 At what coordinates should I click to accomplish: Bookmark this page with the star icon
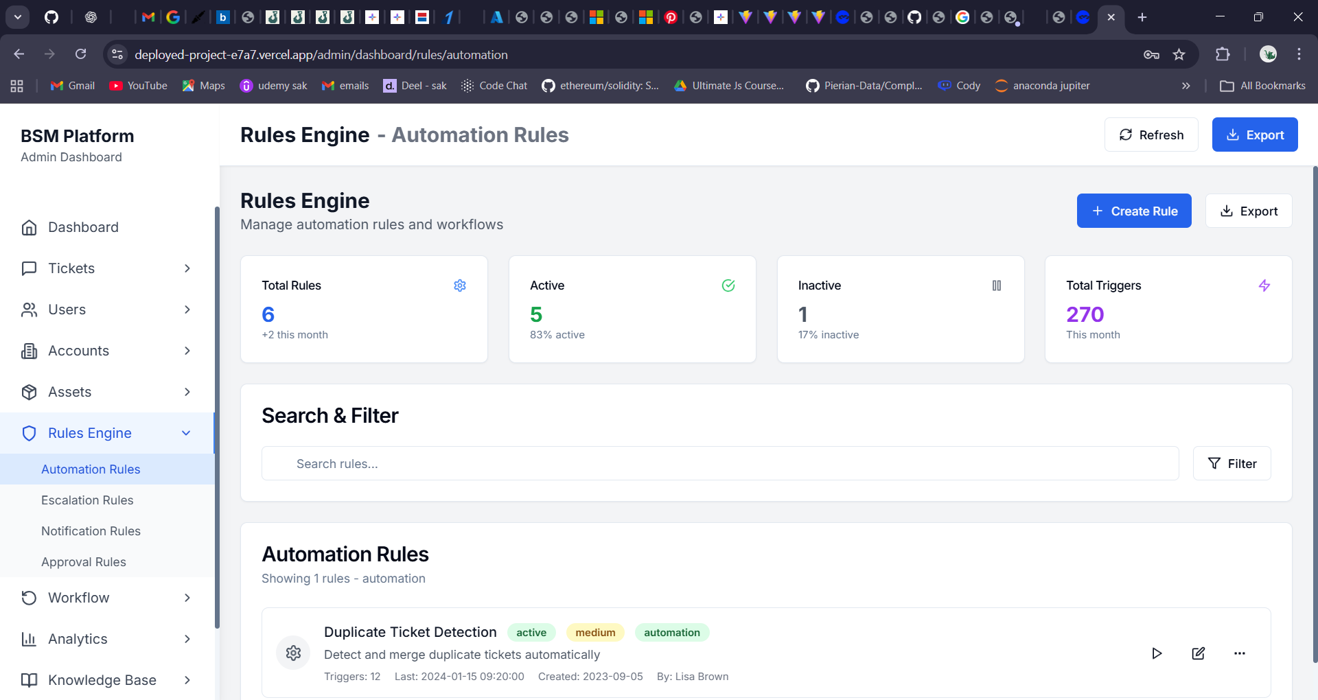click(1179, 54)
